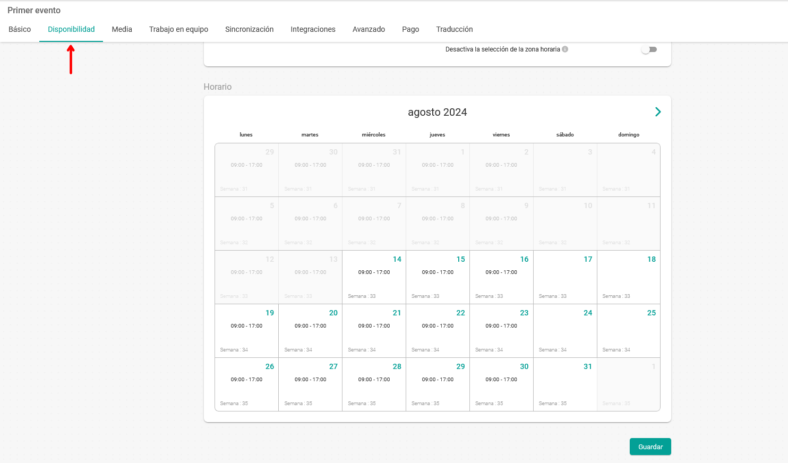788x463 pixels.
Task: Click the 09:00 - 17:00 slot on day 21
Action: point(374,326)
